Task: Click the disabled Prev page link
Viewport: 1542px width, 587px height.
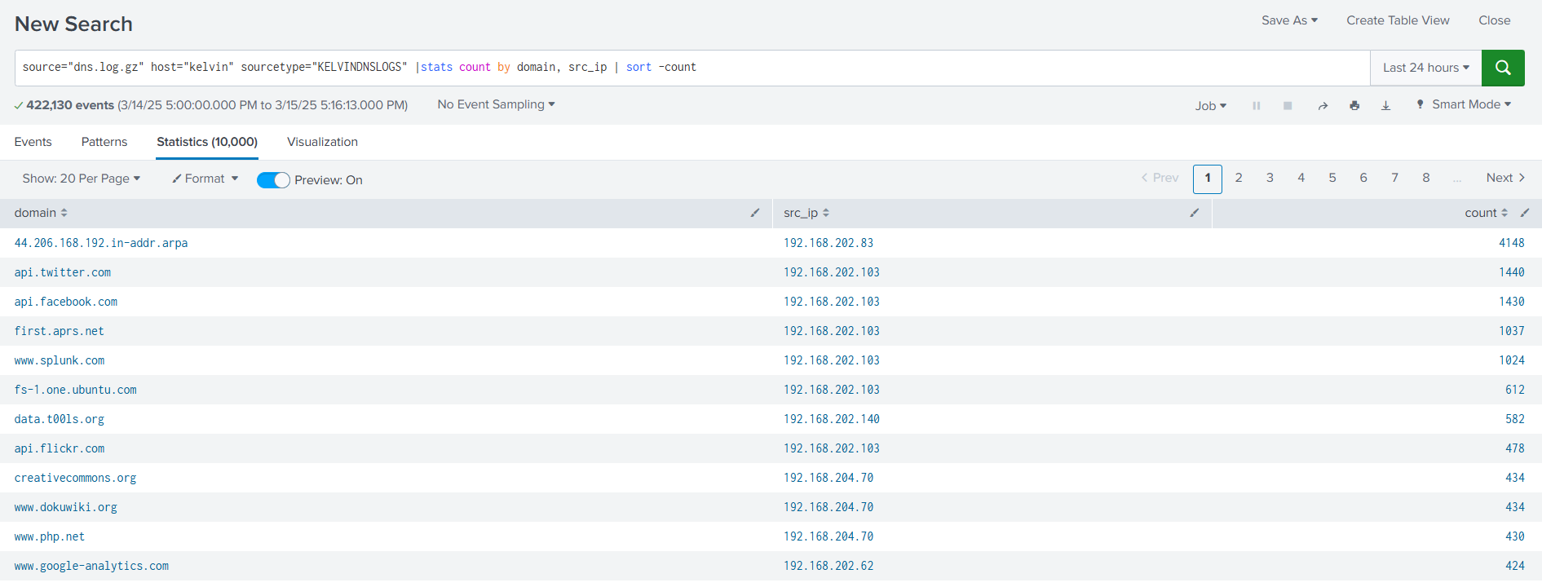Action: [1160, 178]
